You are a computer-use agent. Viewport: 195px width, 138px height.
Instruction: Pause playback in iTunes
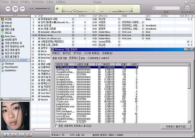click(15, 9)
